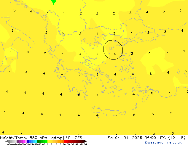Pick the bright yellow swatch in the legend
This screenshot has height=145, width=188.
(48, 141)
